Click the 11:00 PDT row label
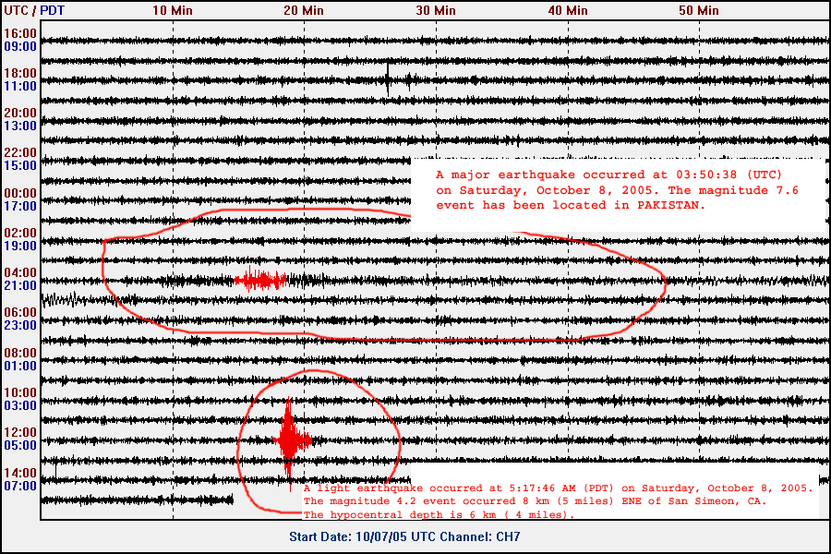Viewport: 831px width, 554px height. pyautogui.click(x=20, y=86)
